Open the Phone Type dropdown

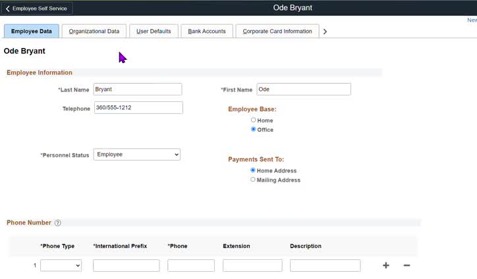(x=61, y=265)
